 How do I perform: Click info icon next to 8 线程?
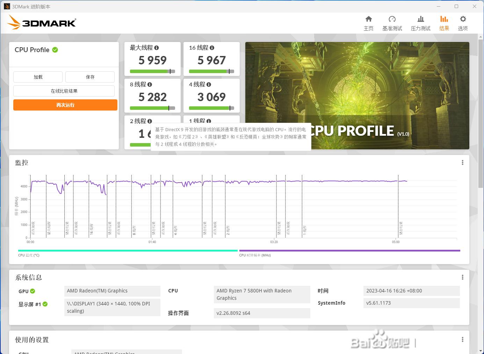point(150,84)
